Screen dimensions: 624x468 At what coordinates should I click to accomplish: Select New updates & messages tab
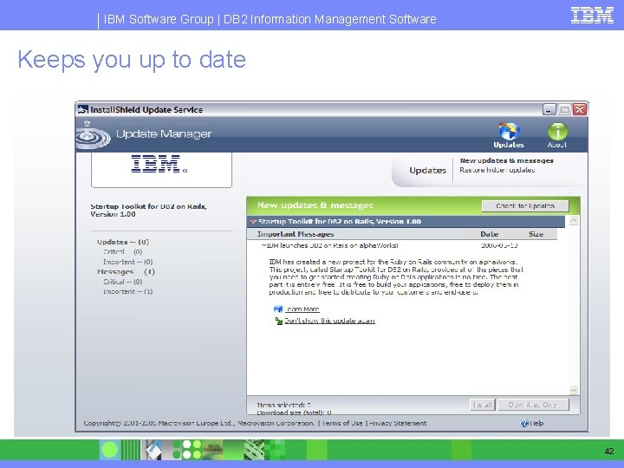[507, 161]
